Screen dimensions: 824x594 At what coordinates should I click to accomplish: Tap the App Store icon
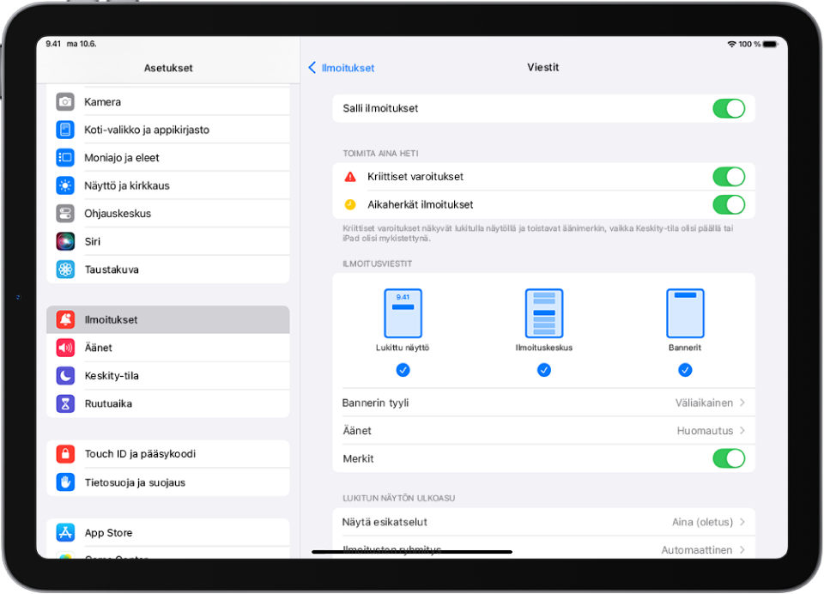(x=65, y=532)
